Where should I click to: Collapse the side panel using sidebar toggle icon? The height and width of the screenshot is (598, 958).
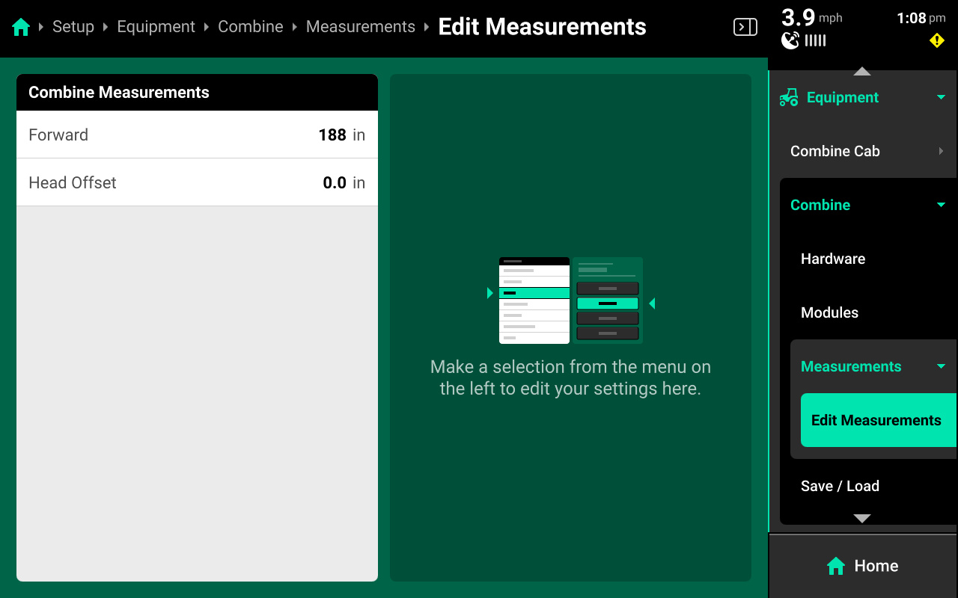(x=745, y=28)
